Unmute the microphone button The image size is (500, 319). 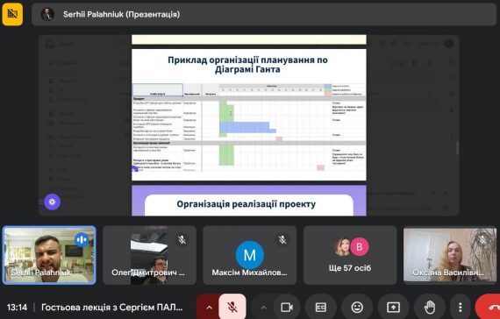(232, 307)
